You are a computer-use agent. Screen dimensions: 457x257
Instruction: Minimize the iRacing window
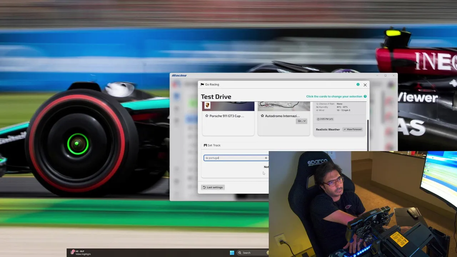click(377, 75)
